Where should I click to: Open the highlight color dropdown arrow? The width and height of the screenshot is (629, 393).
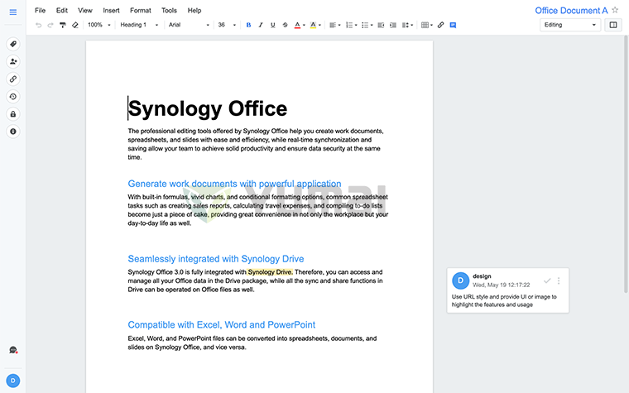[319, 26]
